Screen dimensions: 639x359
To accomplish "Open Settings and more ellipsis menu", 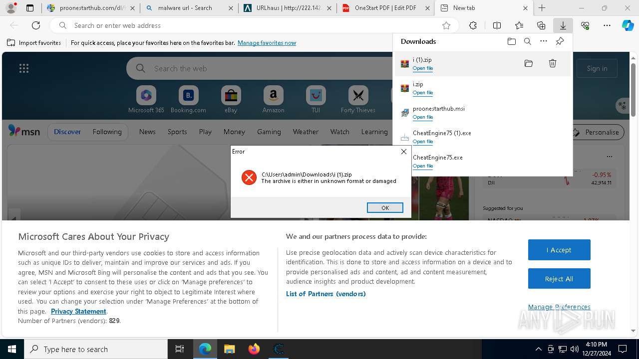I will click(607, 25).
